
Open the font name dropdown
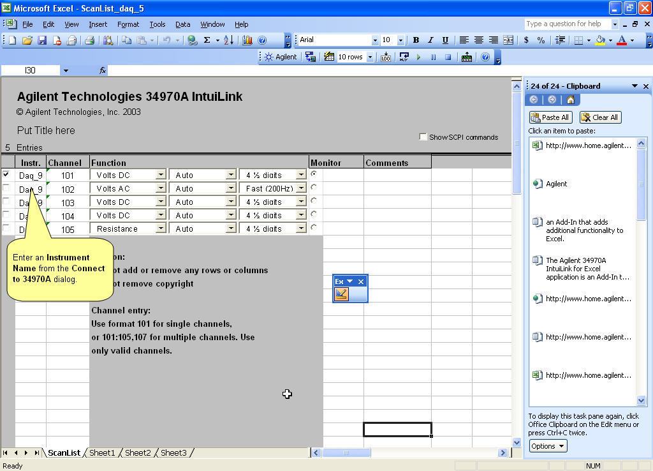coord(375,40)
